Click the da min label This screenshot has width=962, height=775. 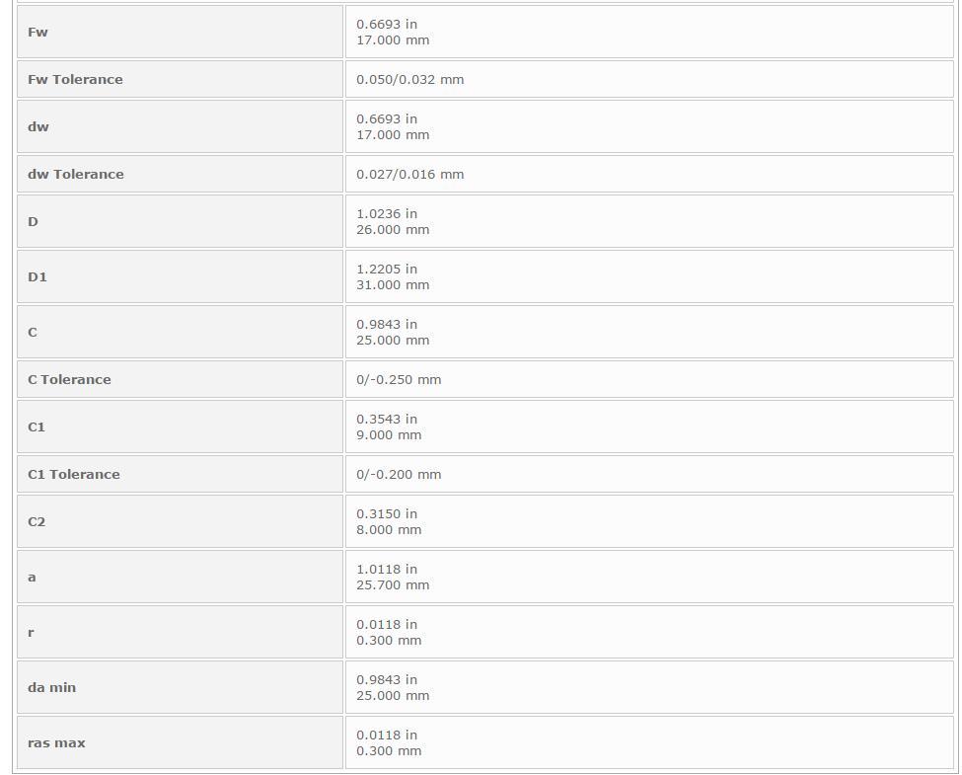point(51,688)
